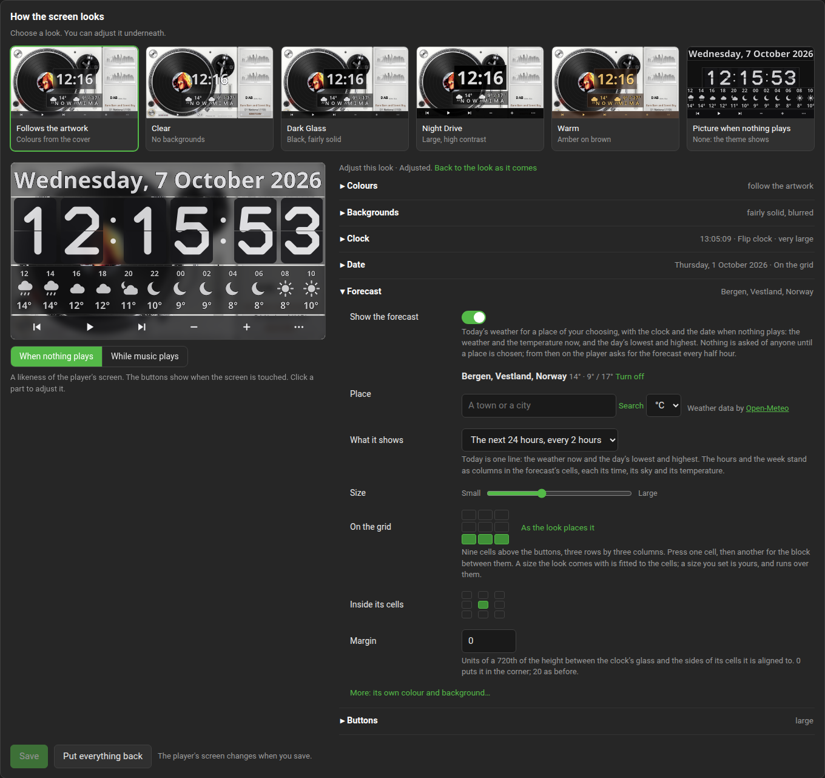
Task: Select the top-left cell under Inside its cells
Action: point(466,595)
